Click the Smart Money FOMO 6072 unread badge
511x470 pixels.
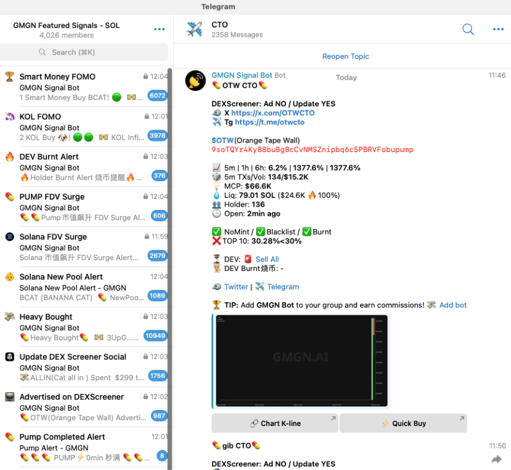(x=157, y=96)
